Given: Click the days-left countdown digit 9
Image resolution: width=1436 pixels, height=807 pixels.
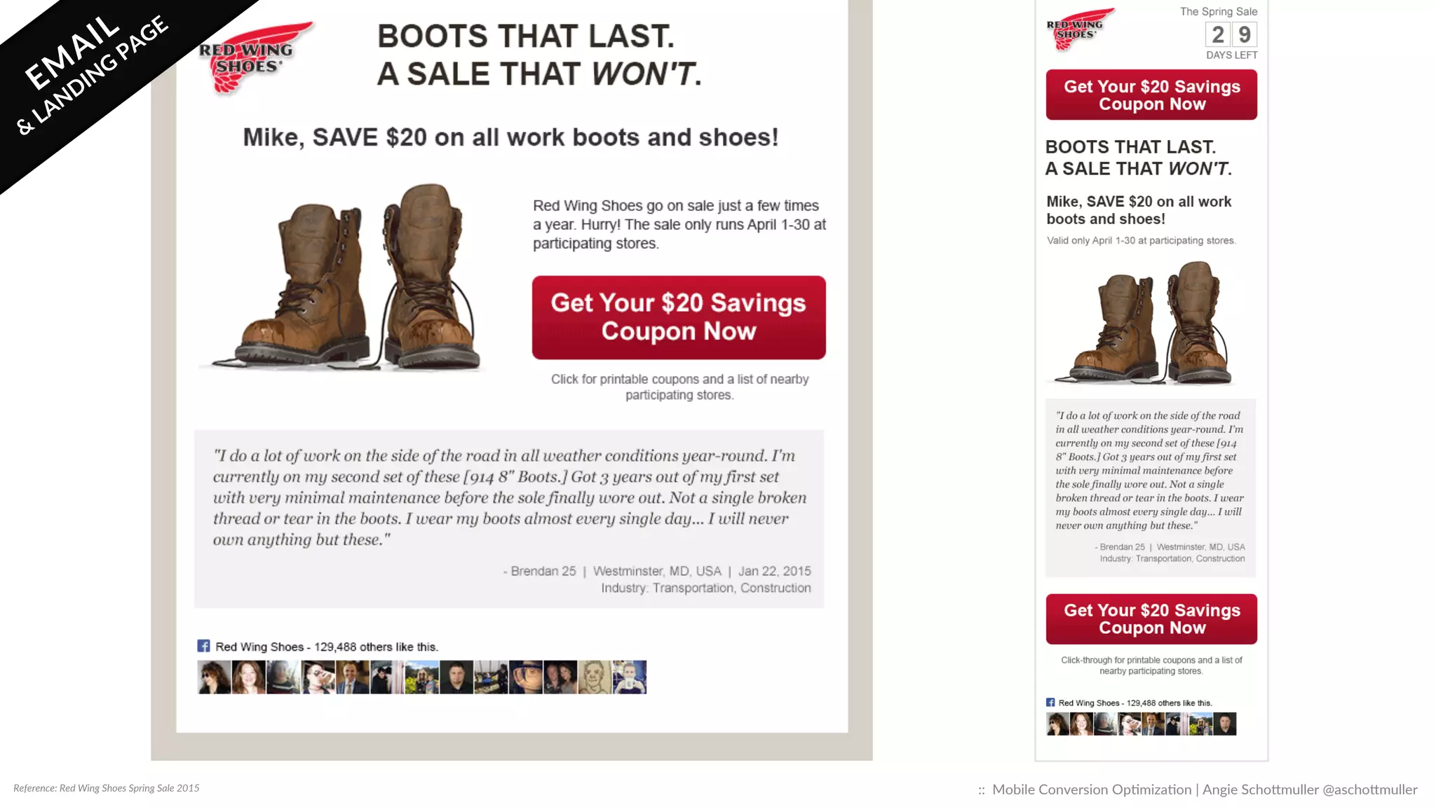Looking at the screenshot, I should 1245,34.
